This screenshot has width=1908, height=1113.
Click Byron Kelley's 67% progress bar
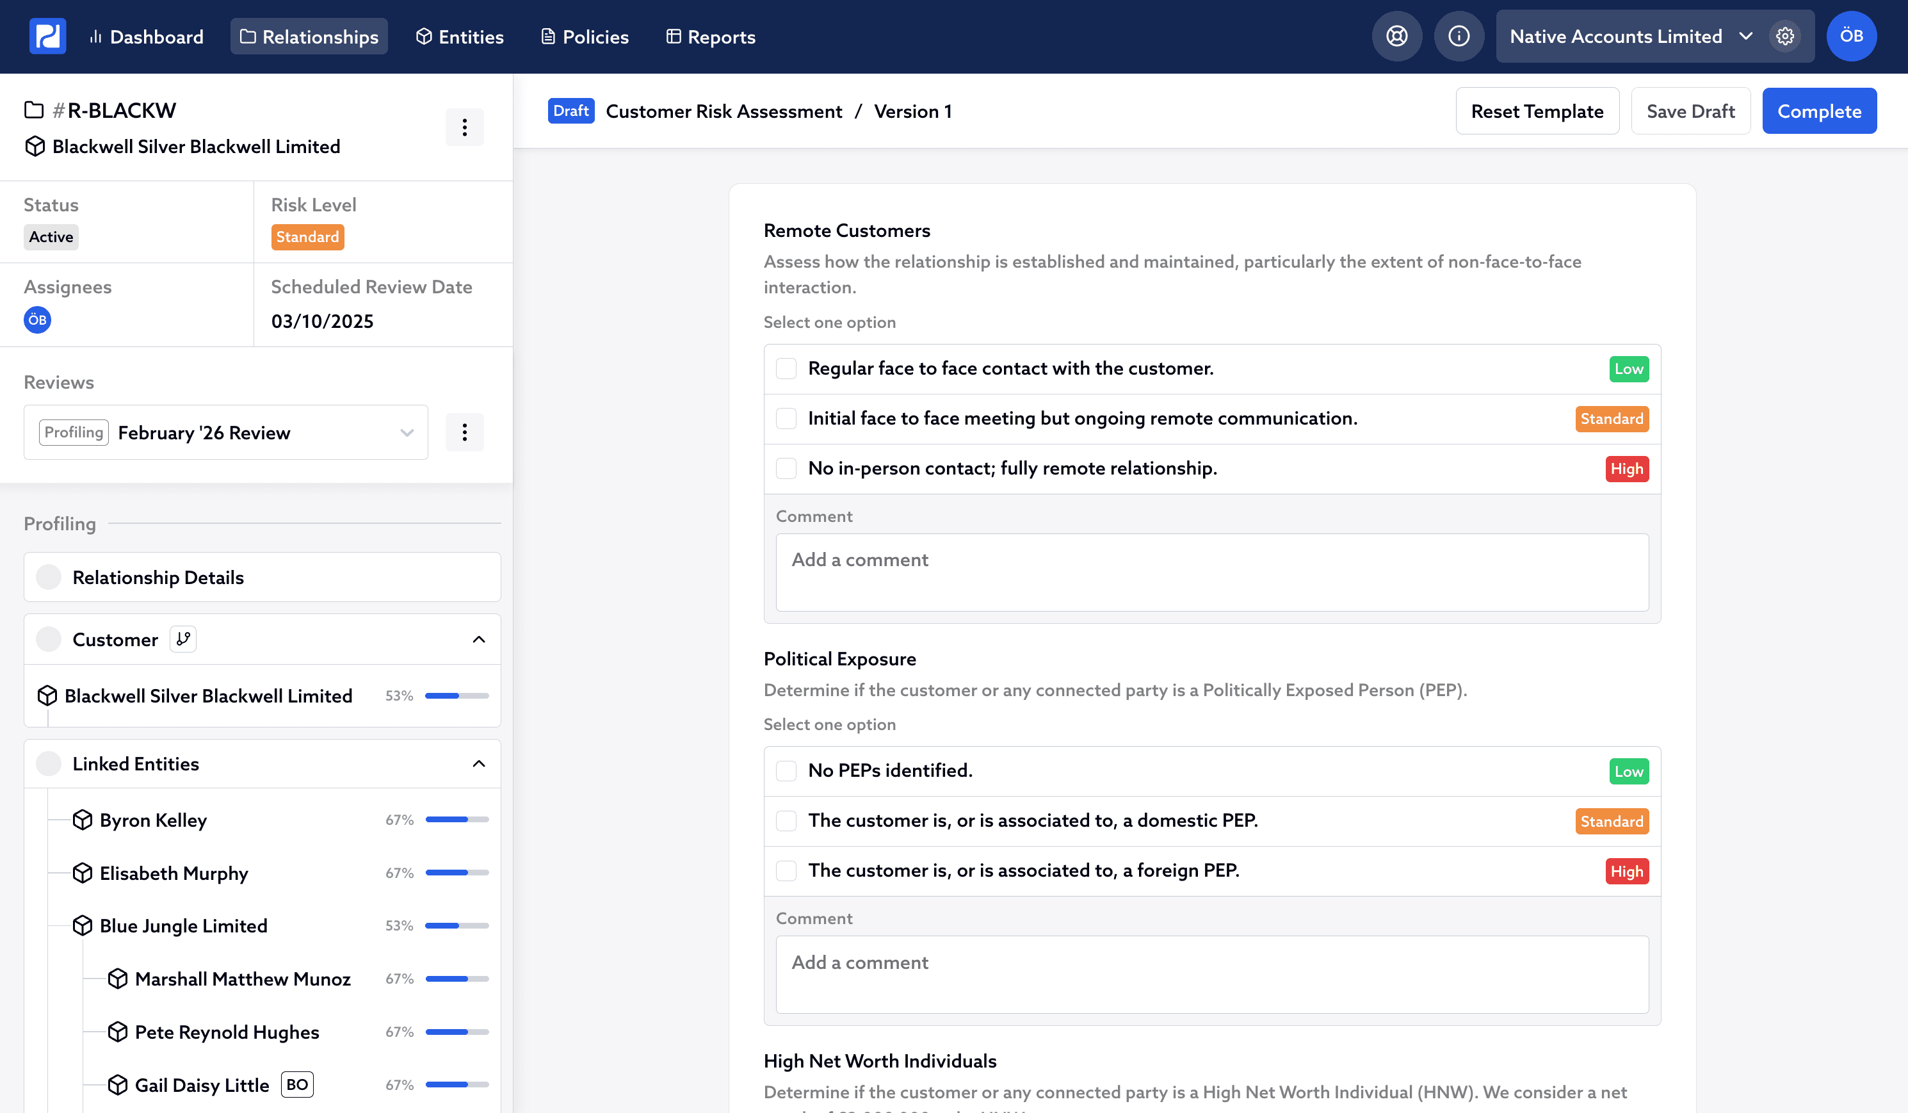457,820
